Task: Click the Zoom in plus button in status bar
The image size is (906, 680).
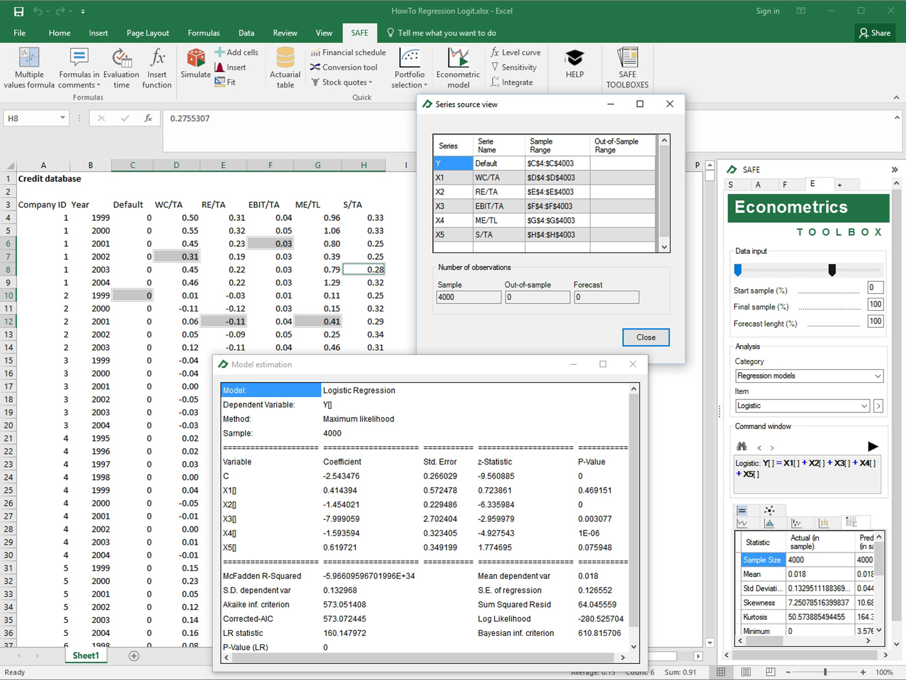Action: (x=863, y=672)
